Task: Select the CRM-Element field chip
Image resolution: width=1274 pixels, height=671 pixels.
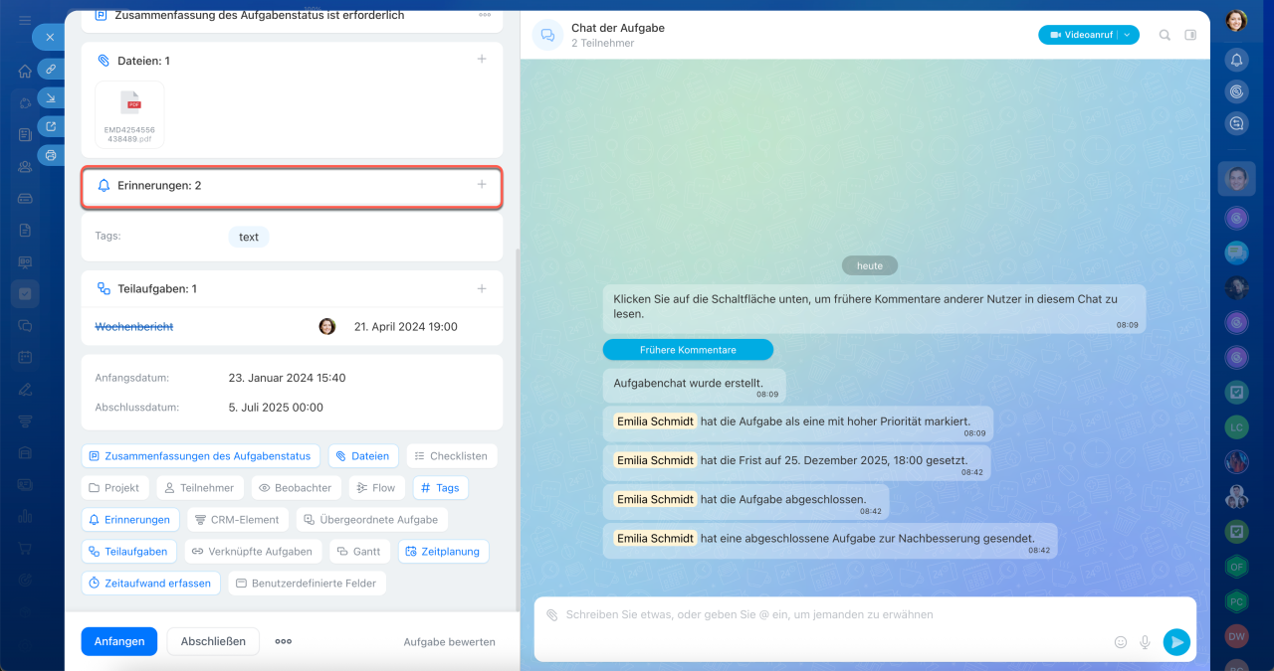Action: click(x=237, y=520)
